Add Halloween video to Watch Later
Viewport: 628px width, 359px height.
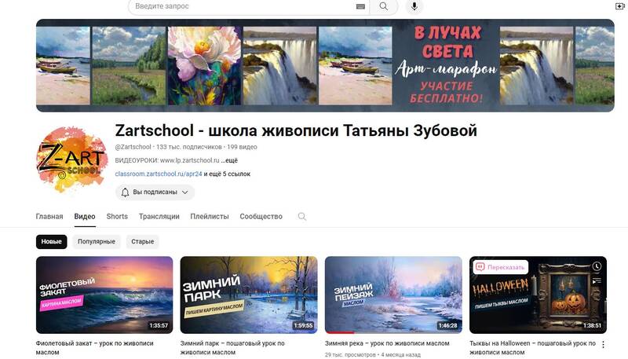click(597, 266)
